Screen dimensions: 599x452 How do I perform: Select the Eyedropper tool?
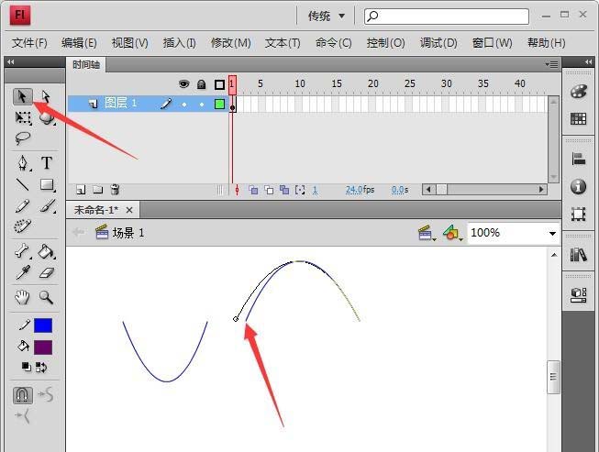tap(23, 273)
